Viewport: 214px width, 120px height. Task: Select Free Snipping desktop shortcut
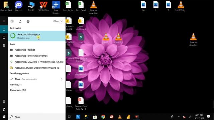tap(56, 7)
